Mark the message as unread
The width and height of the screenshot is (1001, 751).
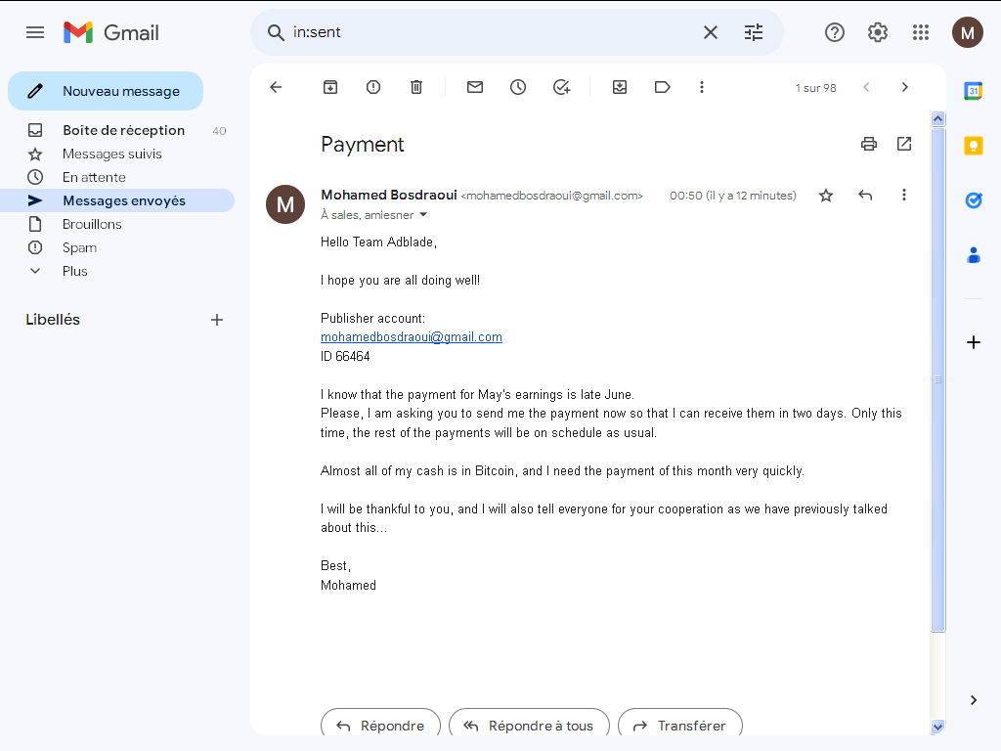tap(475, 87)
